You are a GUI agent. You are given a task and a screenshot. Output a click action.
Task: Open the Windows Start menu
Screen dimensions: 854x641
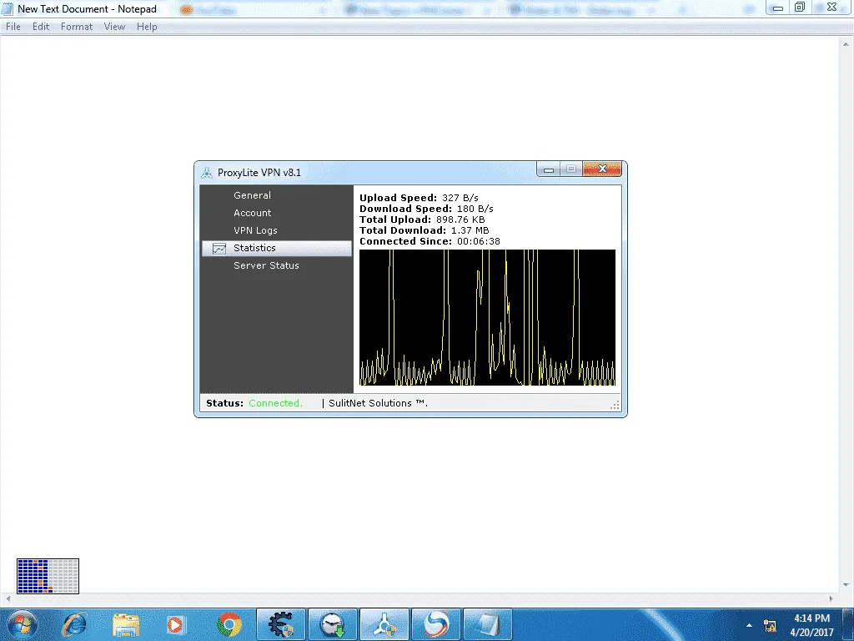[23, 624]
